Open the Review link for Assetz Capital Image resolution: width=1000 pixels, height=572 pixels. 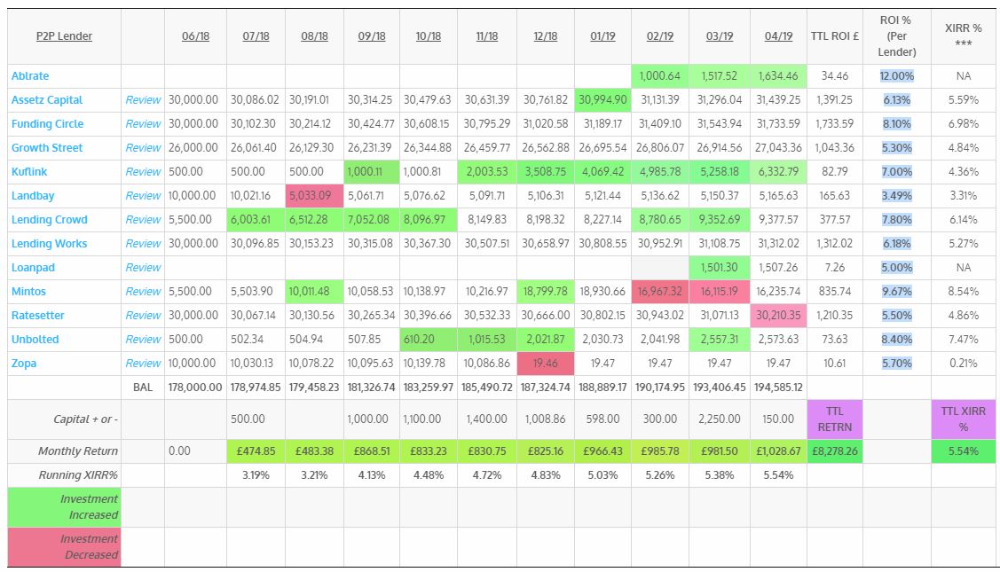pos(143,100)
